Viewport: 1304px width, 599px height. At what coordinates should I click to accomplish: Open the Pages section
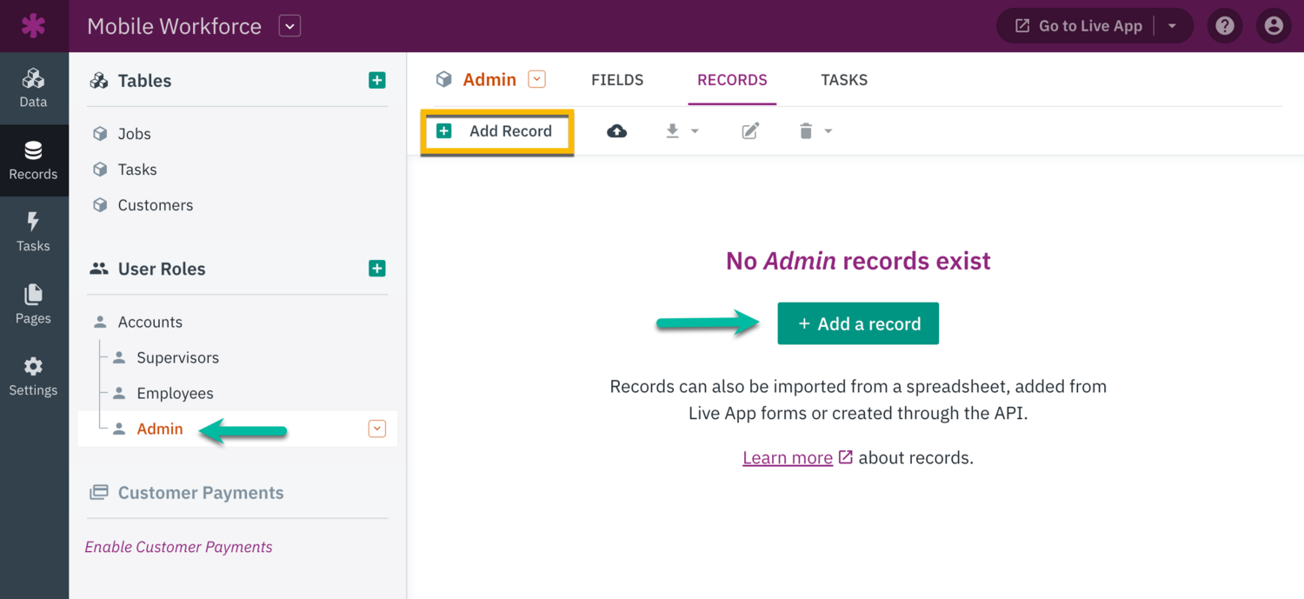34,305
